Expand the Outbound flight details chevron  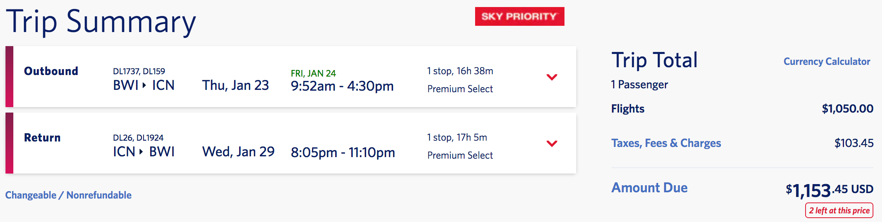[552, 77]
